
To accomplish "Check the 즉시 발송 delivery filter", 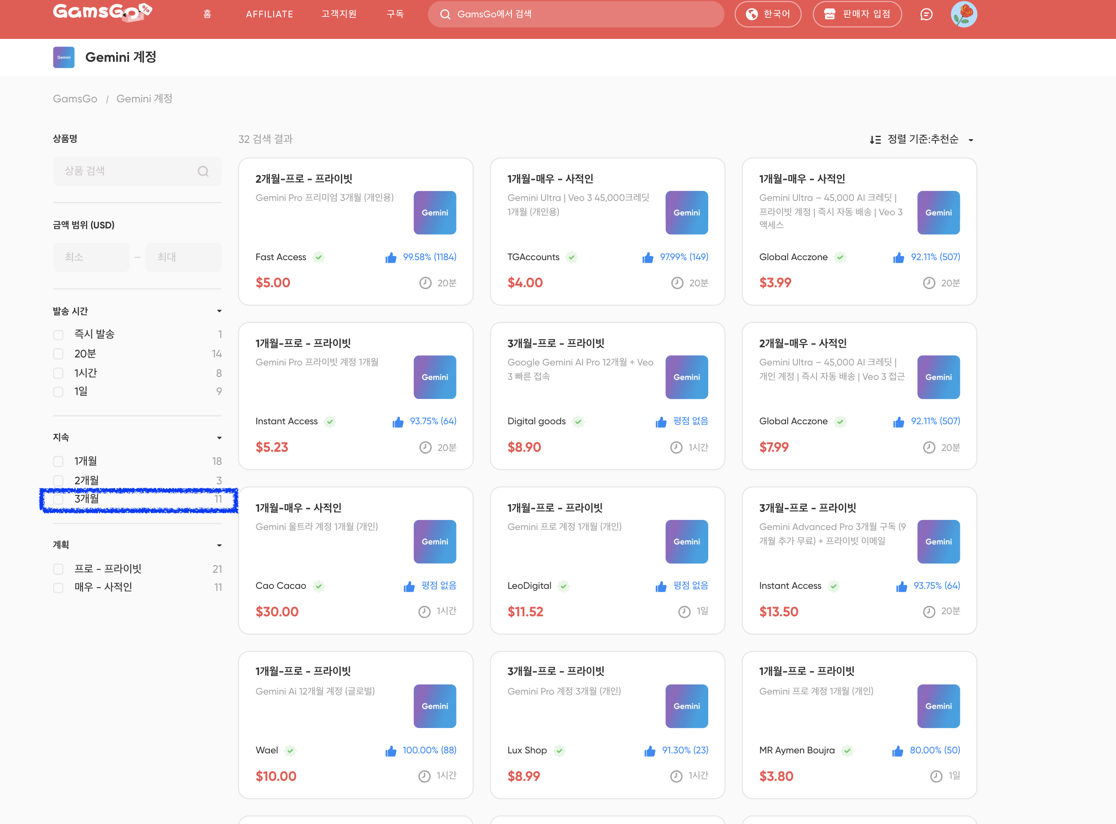I will (x=58, y=335).
